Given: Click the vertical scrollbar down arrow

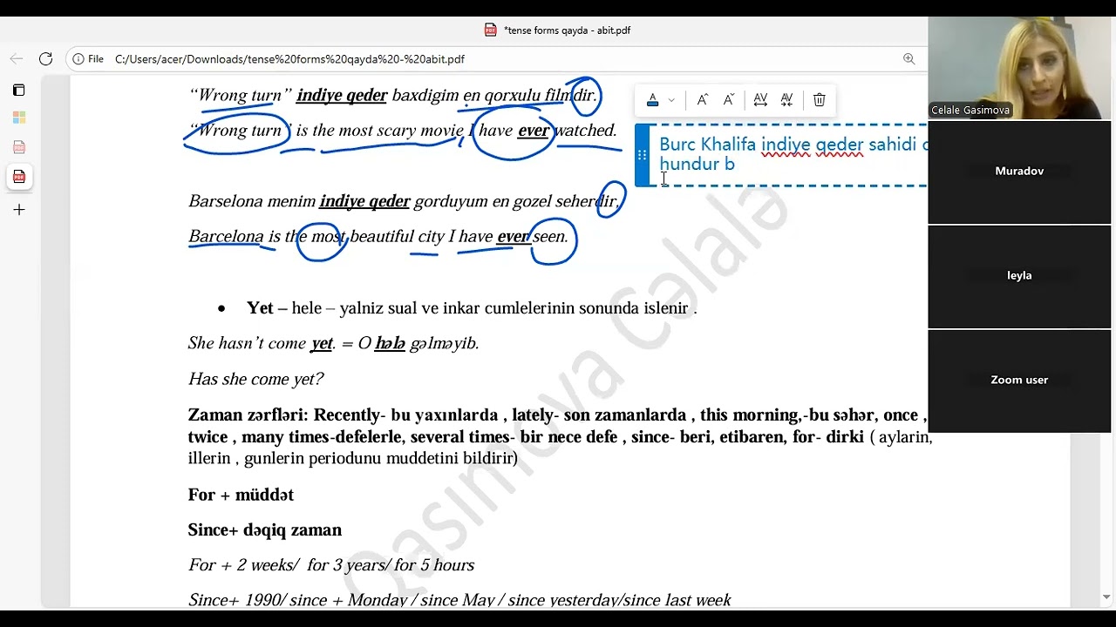Looking at the screenshot, I should [x=1106, y=597].
